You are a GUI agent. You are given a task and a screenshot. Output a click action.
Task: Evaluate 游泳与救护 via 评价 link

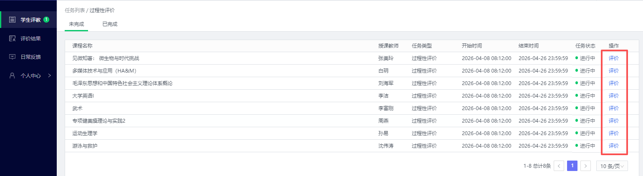[613, 146]
